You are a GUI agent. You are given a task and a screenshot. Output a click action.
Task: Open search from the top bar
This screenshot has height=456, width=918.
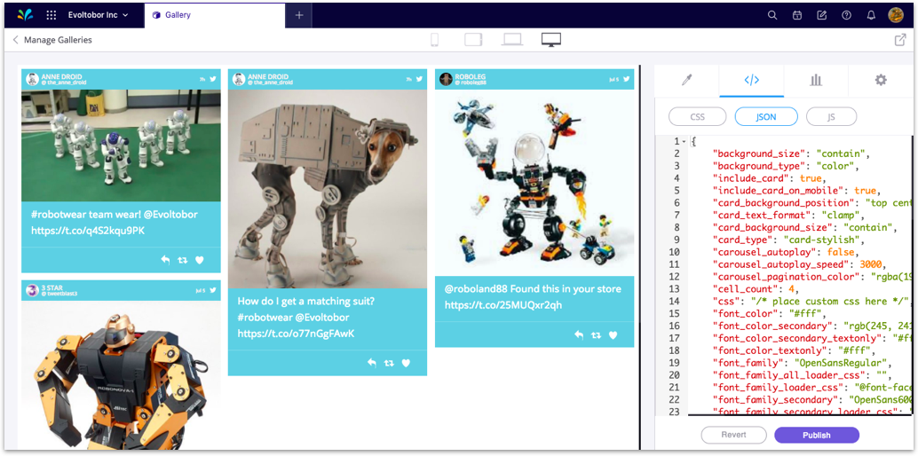772,15
